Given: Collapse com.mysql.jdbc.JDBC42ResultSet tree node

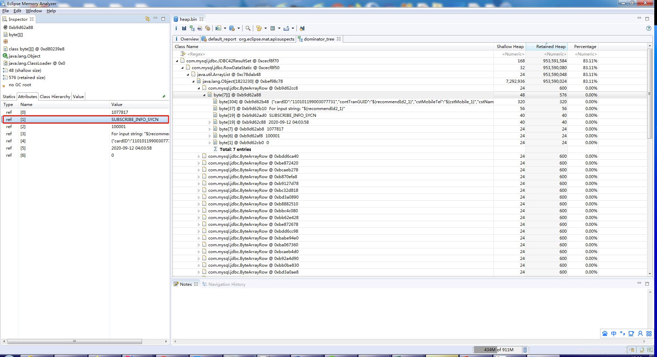Looking at the screenshot, I should tap(177, 61).
